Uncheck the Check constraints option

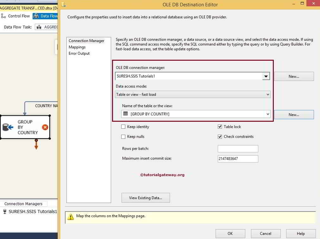(x=220, y=137)
